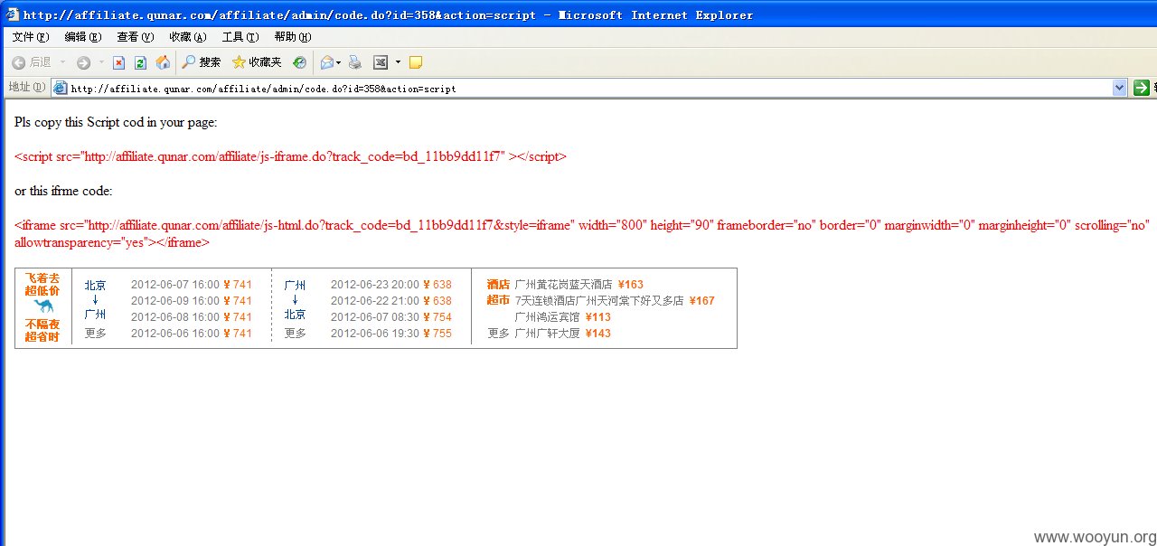The width and height of the screenshot is (1157, 546).
Task: Click the IE logo in title bar
Action: pos(12,14)
